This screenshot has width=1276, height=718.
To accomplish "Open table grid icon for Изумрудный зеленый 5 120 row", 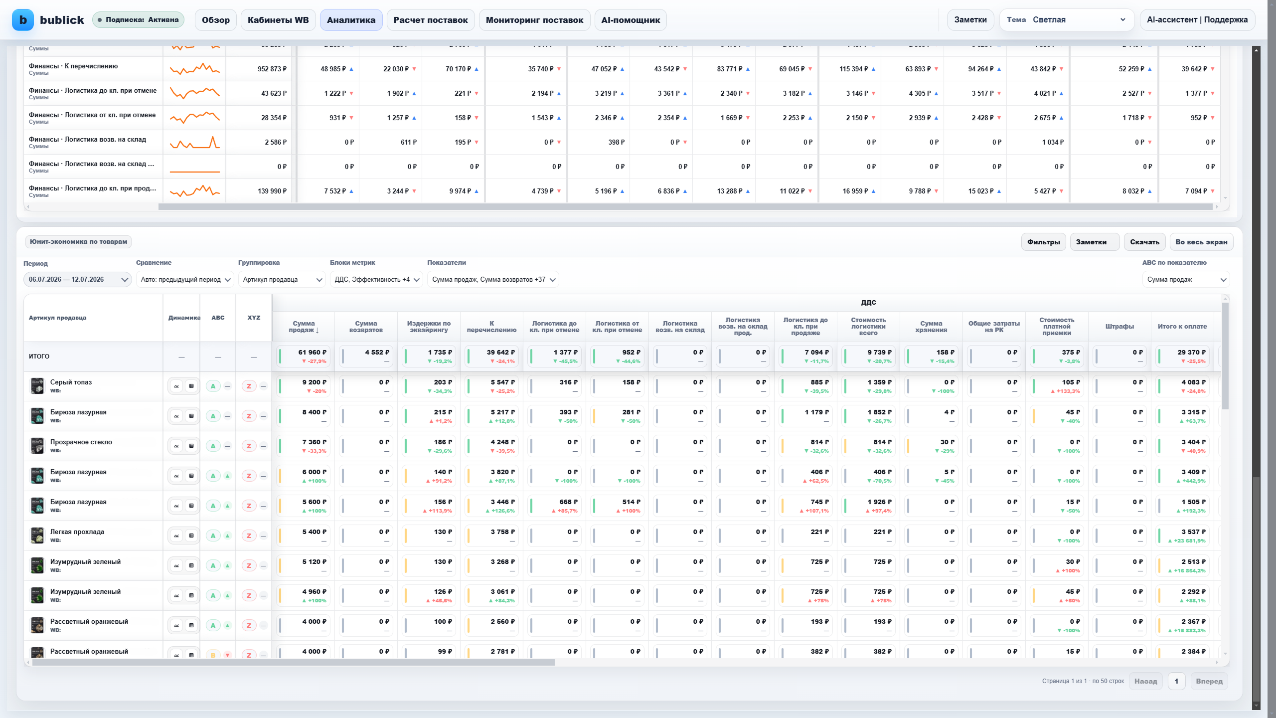I will tap(191, 566).
